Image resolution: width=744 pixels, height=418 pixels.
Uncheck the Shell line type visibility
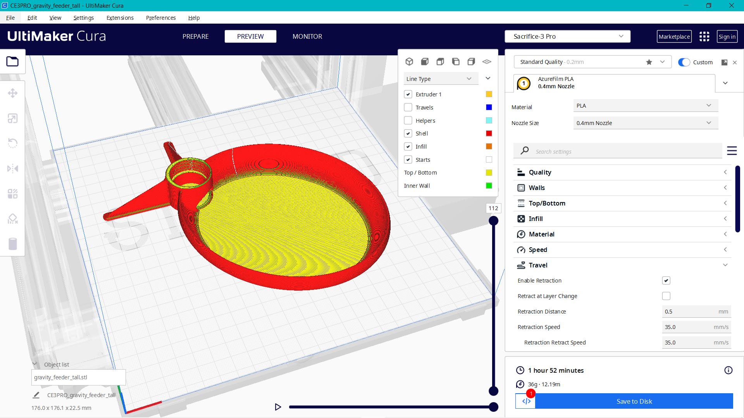point(408,133)
